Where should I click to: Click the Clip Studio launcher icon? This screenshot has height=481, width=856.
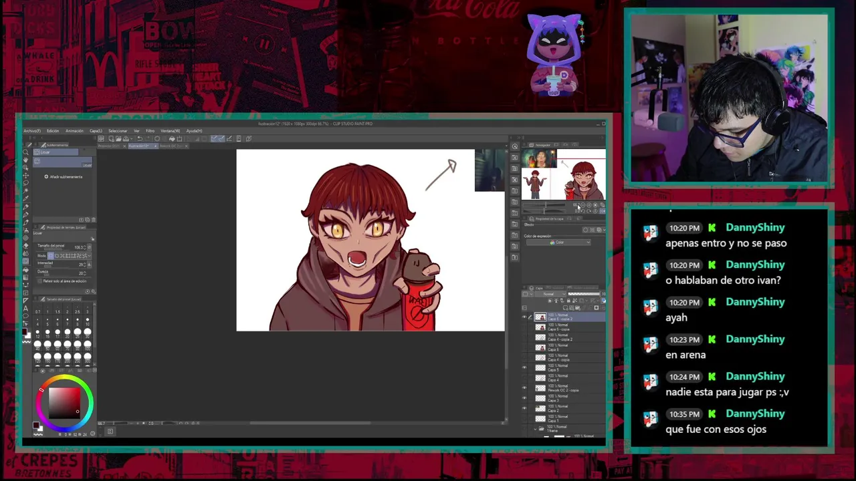click(x=101, y=138)
